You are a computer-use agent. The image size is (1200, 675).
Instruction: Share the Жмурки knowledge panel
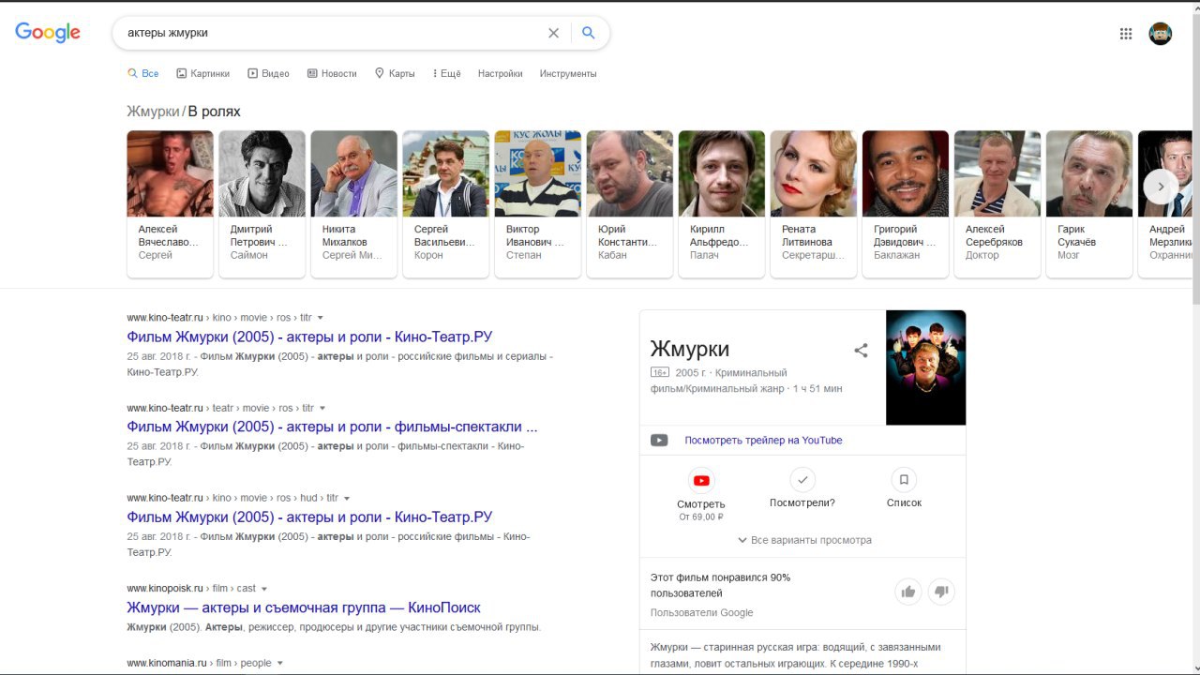pos(861,351)
